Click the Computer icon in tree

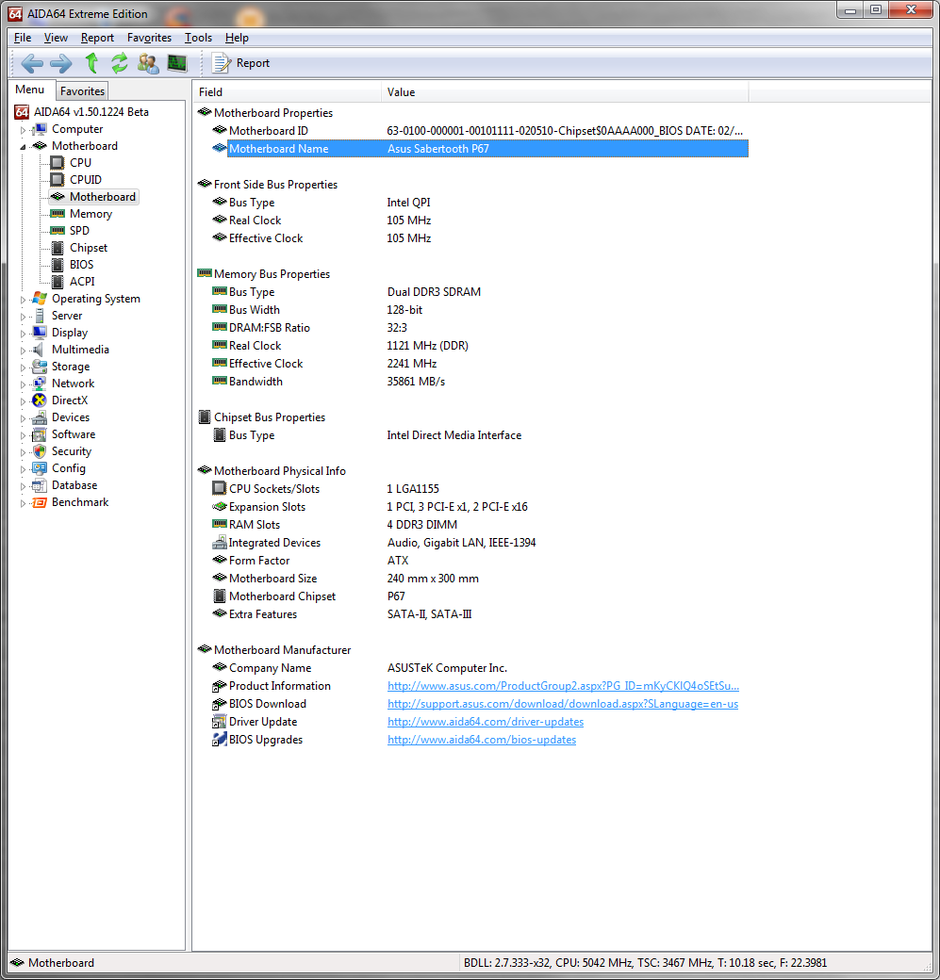[40, 129]
